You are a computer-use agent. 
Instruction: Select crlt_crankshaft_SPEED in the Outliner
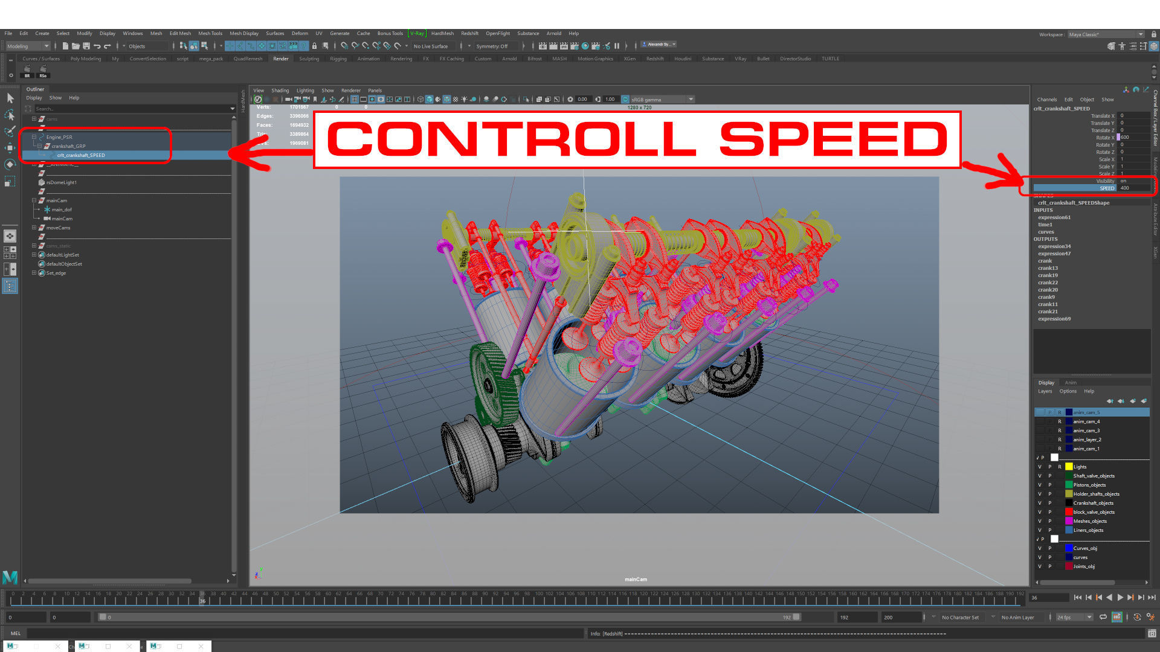tap(81, 155)
